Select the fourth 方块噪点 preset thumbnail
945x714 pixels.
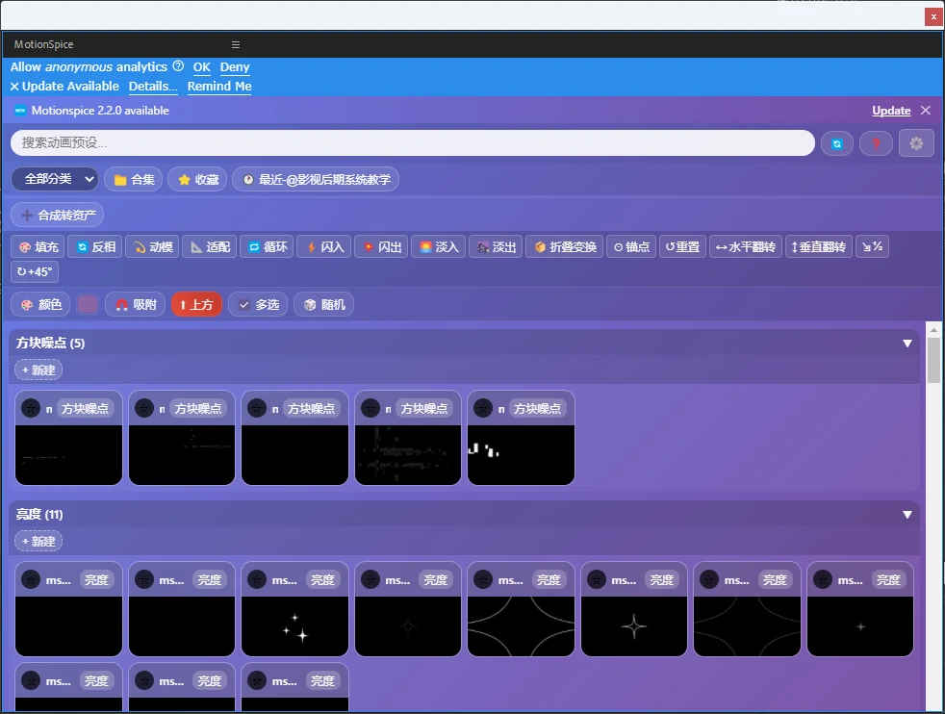408,455
